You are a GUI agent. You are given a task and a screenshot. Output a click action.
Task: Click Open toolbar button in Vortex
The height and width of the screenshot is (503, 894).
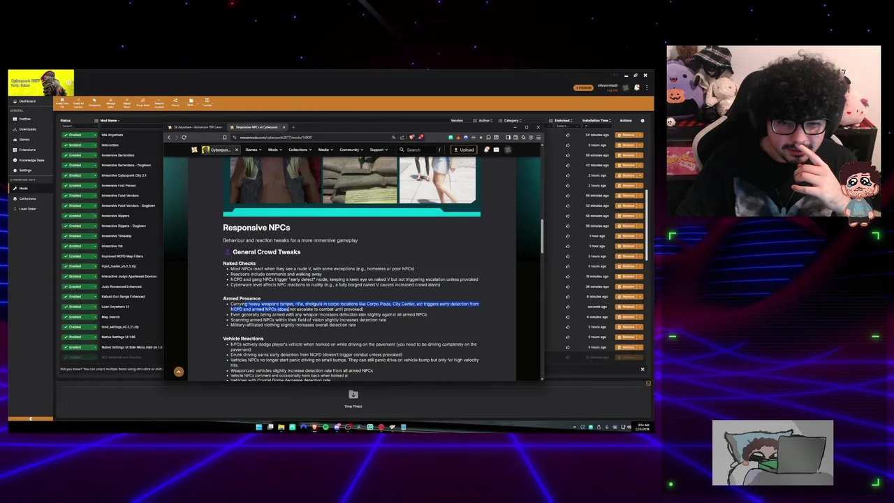tap(191, 103)
